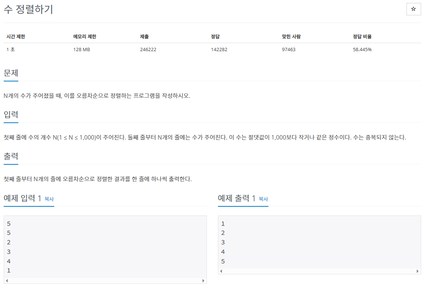
Task: Click the 문제 section heading
Action: click(x=11, y=73)
